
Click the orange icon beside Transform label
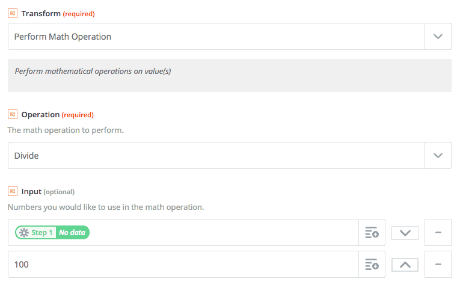(12, 13)
